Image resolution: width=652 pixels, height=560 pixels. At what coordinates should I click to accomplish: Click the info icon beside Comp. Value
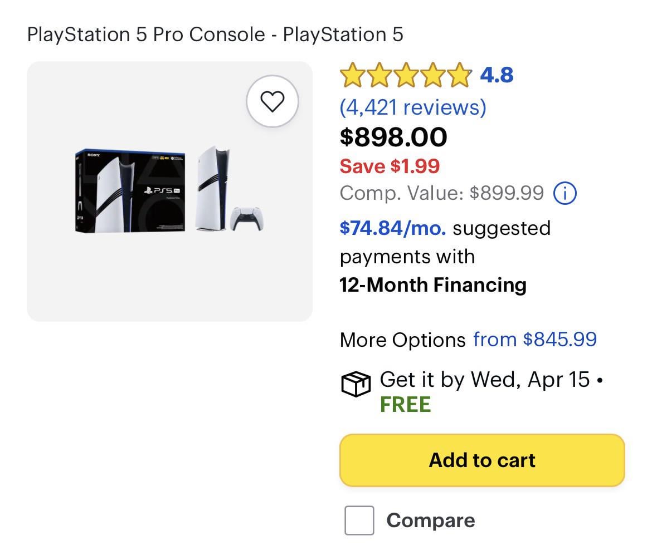pos(565,194)
